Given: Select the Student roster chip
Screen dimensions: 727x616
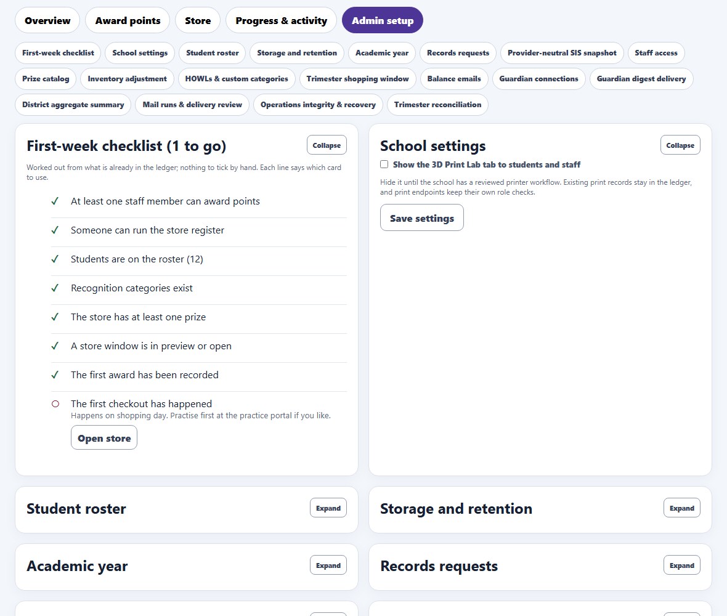Looking at the screenshot, I should (x=213, y=53).
